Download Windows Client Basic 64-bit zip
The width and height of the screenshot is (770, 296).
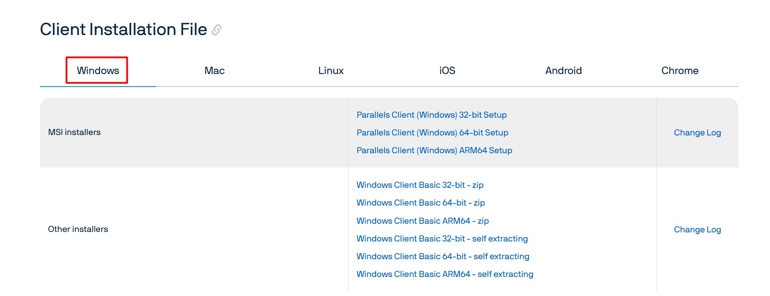tap(421, 203)
